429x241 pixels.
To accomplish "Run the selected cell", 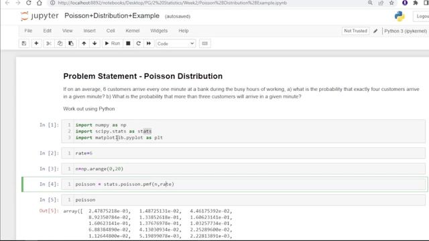I will pos(113,44).
